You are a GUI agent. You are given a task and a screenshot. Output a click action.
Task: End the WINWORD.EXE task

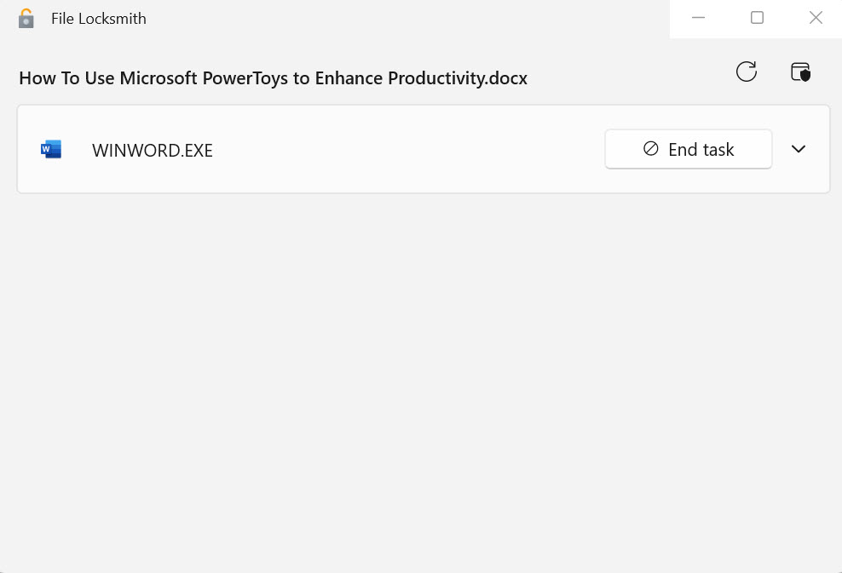[x=689, y=149]
